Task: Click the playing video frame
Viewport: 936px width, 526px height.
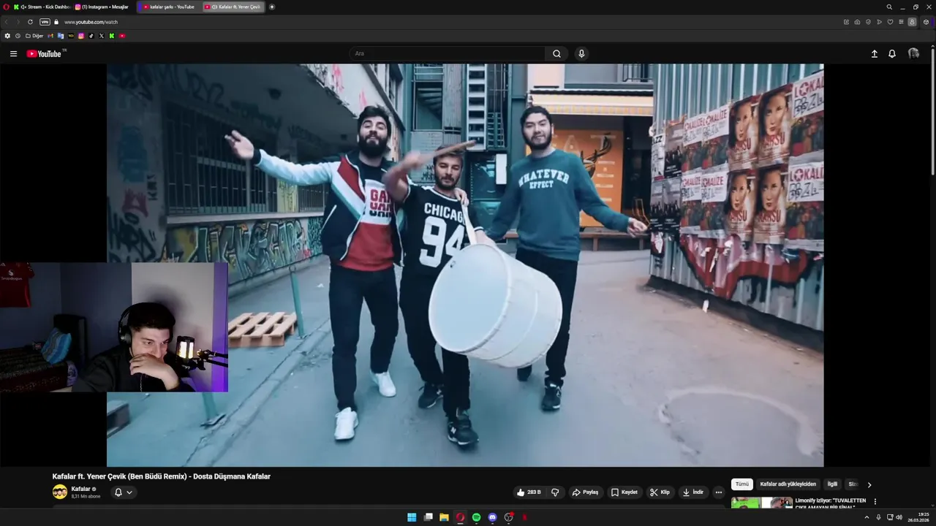Action: click(x=465, y=265)
